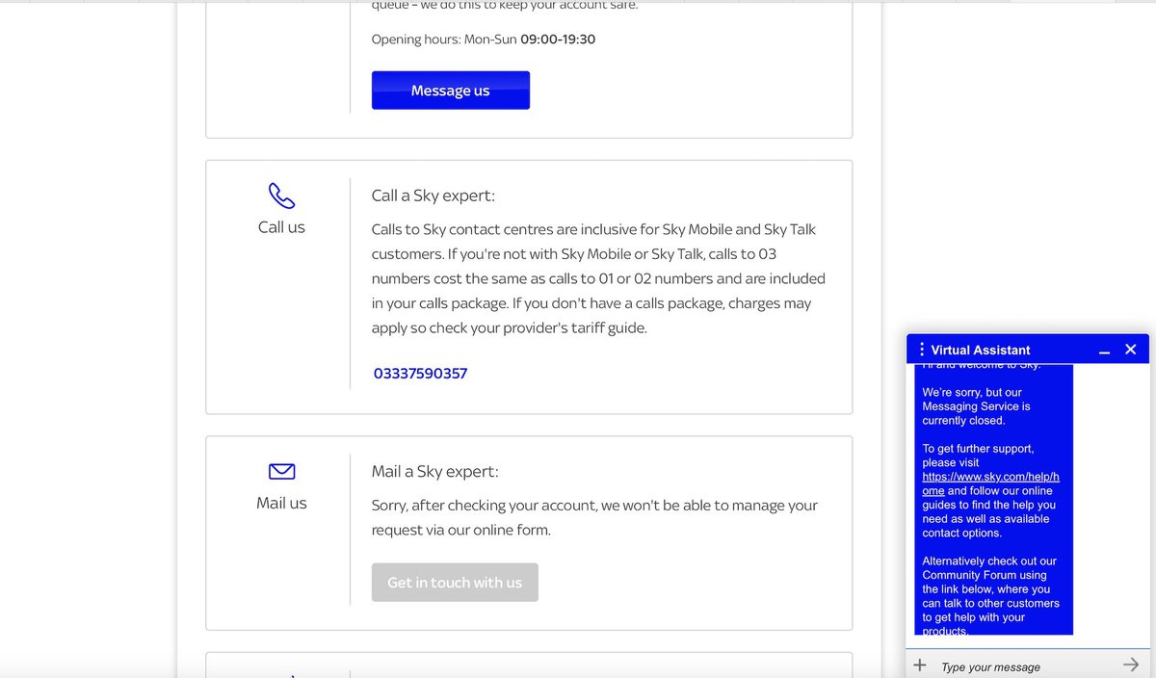
Task: Close the Virtual Assistant chat window
Action: (1131, 350)
